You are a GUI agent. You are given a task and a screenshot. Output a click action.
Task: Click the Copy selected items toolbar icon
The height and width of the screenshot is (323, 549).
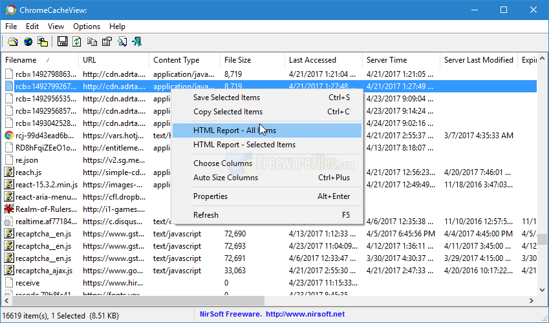point(92,41)
